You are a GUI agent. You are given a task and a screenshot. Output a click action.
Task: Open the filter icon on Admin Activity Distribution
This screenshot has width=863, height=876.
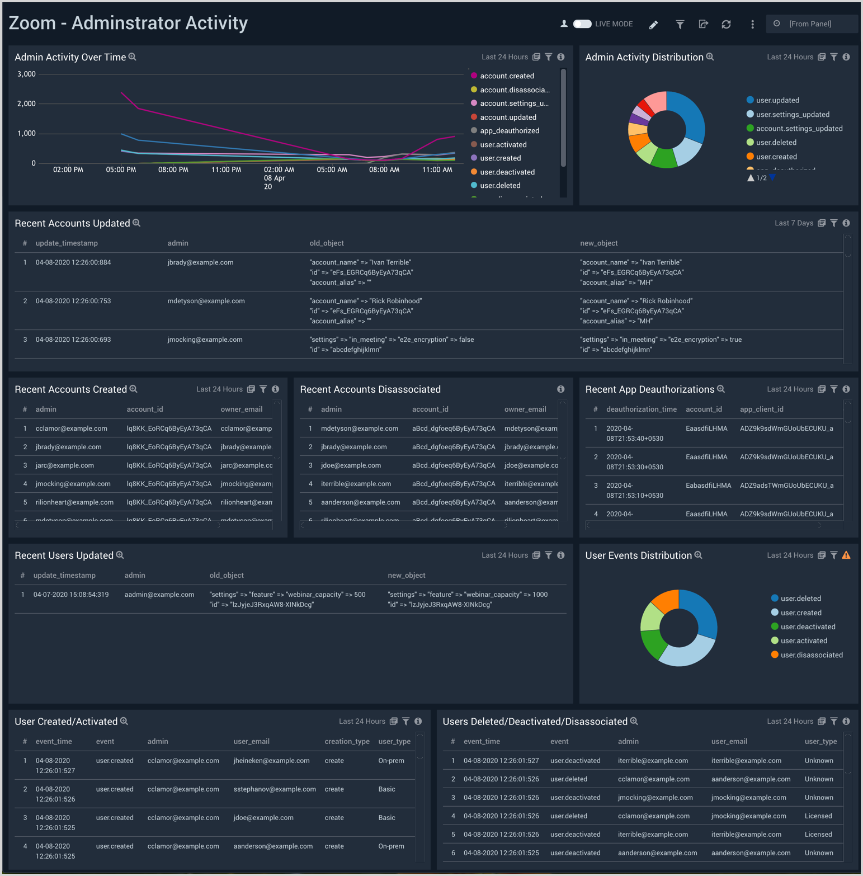coord(834,56)
